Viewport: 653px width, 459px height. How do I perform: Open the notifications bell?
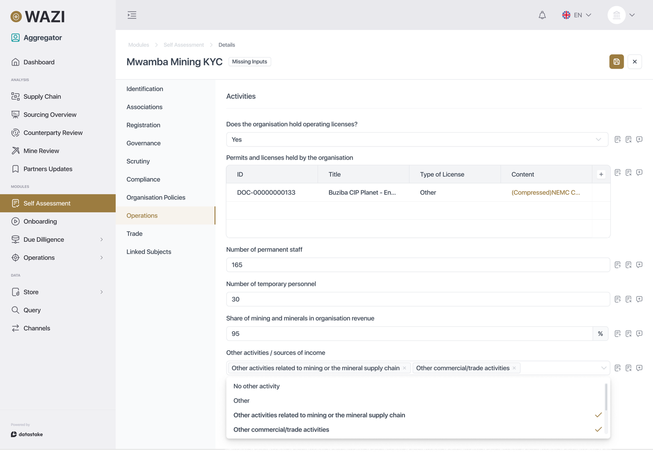click(x=542, y=15)
